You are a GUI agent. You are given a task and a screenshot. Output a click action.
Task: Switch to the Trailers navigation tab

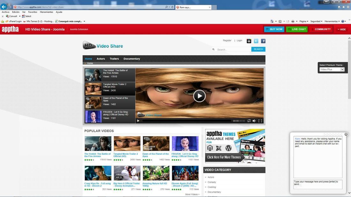114,59
